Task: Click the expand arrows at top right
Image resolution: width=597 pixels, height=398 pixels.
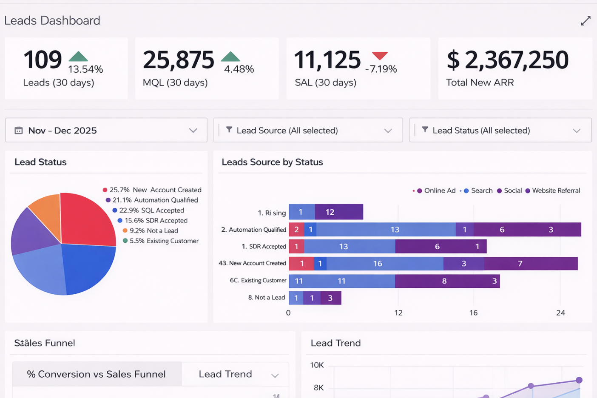Action: 586,20
